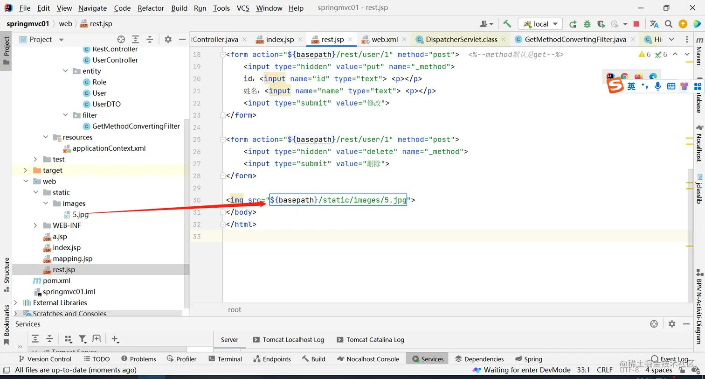Viewport: 705px width, 379px height.
Task: Preview the page in Chrome browser
Action: [x=624, y=77]
